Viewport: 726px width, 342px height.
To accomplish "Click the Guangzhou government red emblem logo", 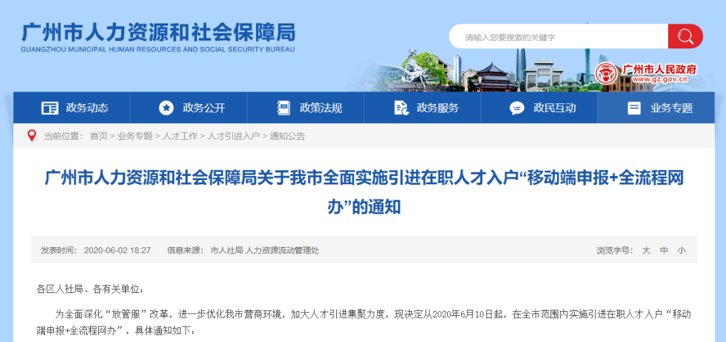I will coord(606,74).
